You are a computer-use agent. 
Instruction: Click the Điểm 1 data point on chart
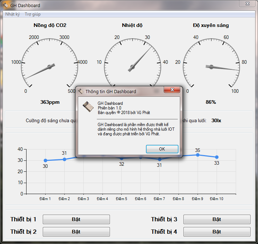[x=45, y=160]
